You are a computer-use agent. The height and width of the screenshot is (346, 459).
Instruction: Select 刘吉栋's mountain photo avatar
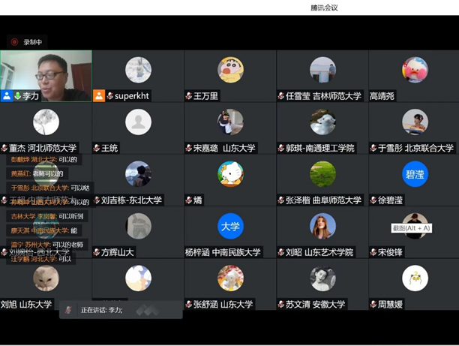(138, 174)
